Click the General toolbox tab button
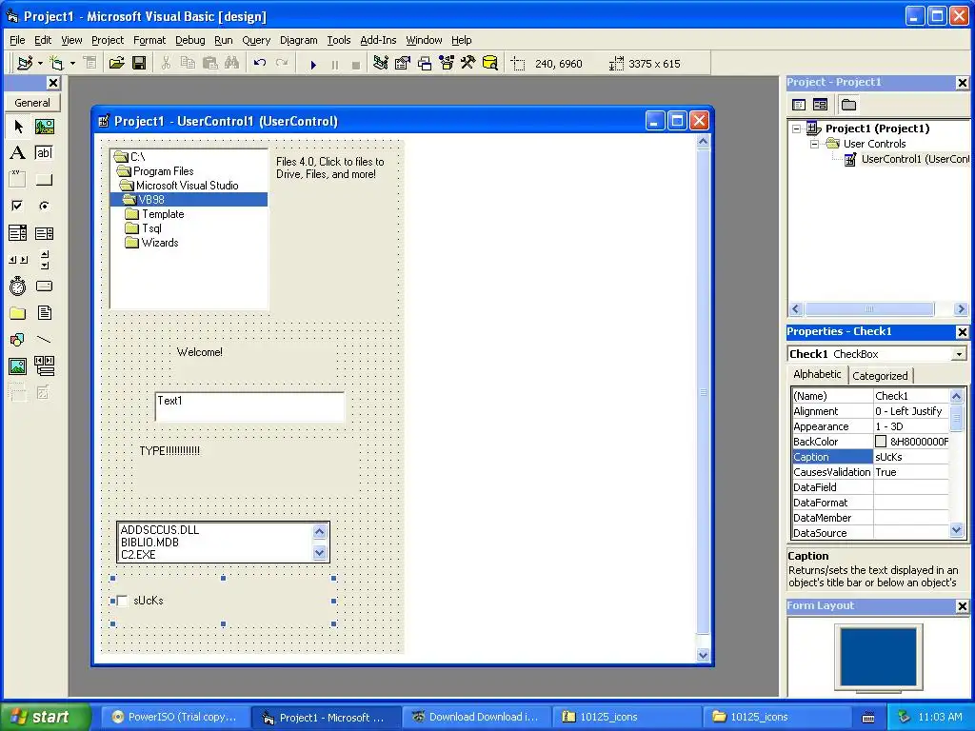 pos(32,103)
